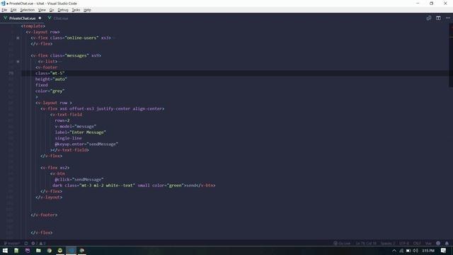Click the Spaces indentation setting
453x255 pixels.
[388, 244]
